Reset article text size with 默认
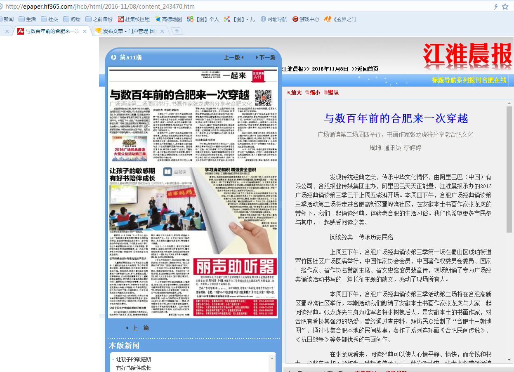Image resolution: width=514 pixels, height=372 pixels. [x=331, y=92]
